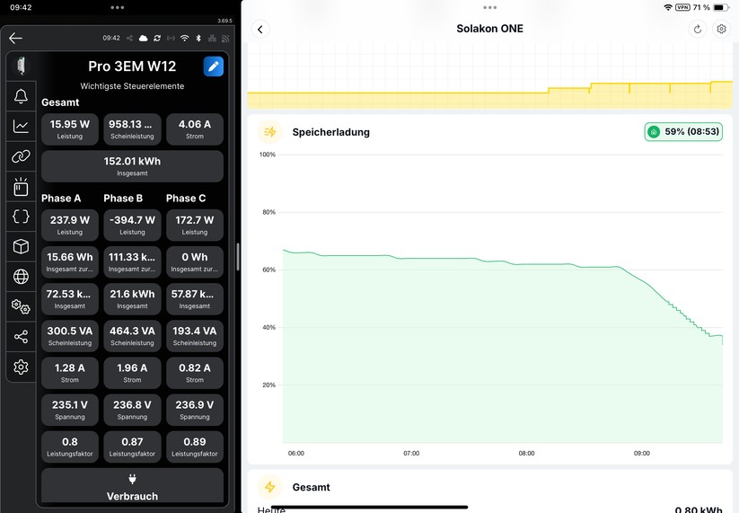Refresh the Solakon ONE page
The width and height of the screenshot is (739, 513).
tap(698, 29)
